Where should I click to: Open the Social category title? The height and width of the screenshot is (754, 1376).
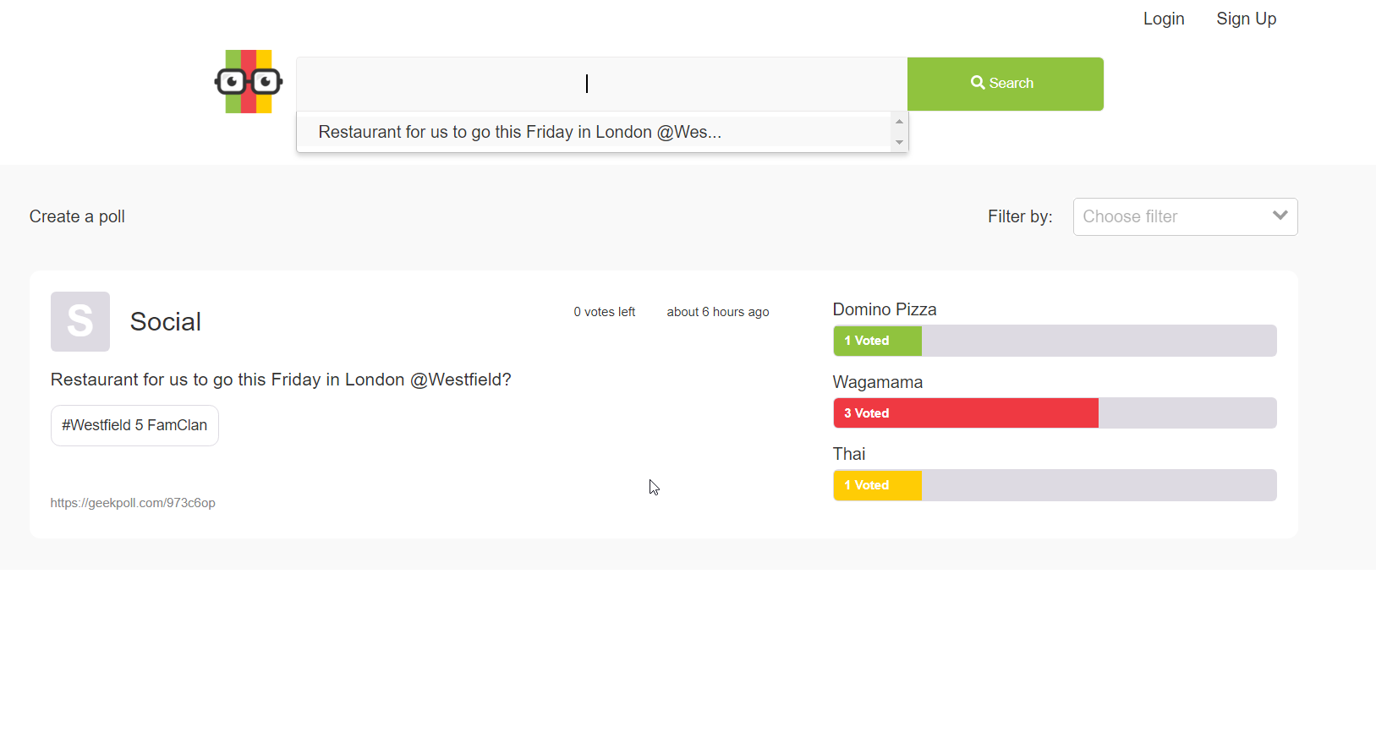coord(166,321)
